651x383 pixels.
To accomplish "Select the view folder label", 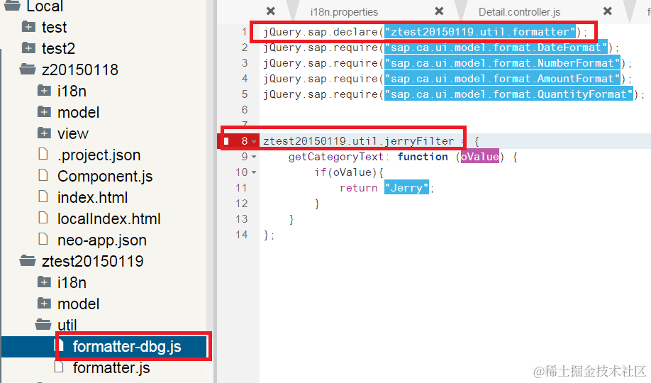I will 73,134.
